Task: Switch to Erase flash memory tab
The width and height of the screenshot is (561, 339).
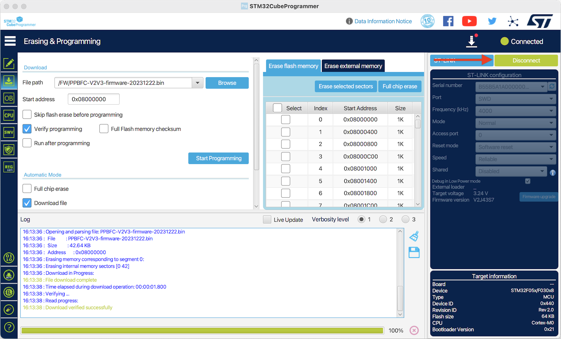Action: [x=293, y=66]
